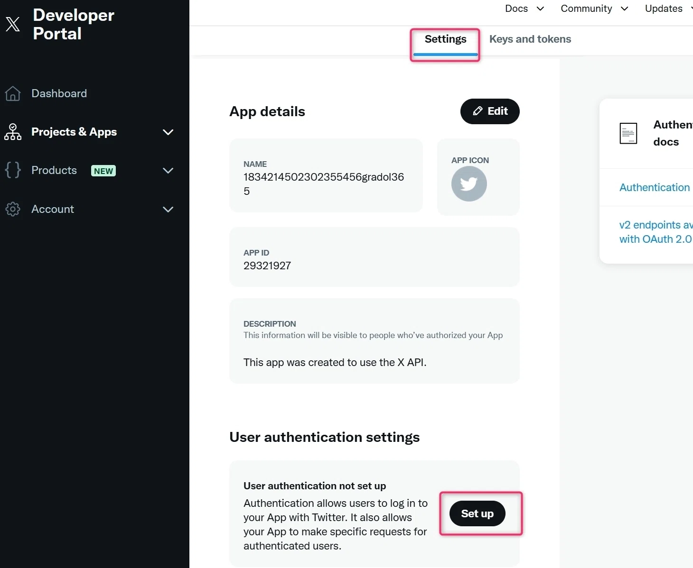Image resolution: width=693 pixels, height=568 pixels.
Task: Click the Twitter bird app icon
Action: [469, 183]
